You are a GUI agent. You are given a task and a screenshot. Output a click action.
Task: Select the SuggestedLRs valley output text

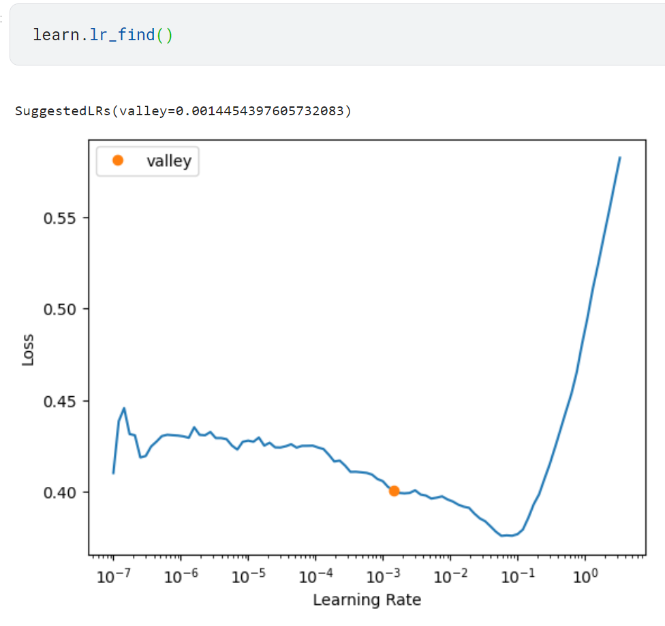tap(183, 111)
